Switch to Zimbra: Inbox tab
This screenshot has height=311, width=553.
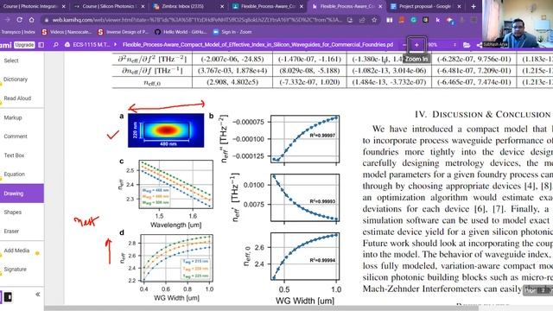183,6
